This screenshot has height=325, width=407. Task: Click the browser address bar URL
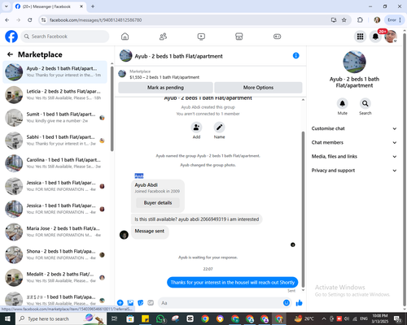coord(95,20)
